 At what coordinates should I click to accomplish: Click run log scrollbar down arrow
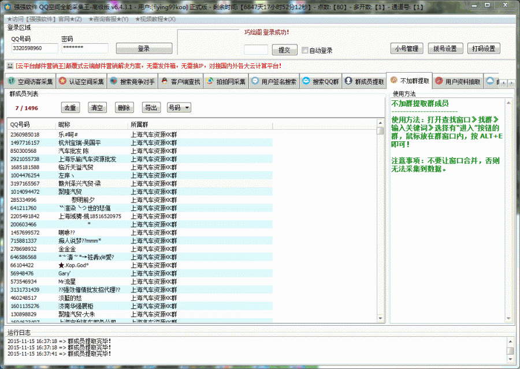[x=511, y=359]
